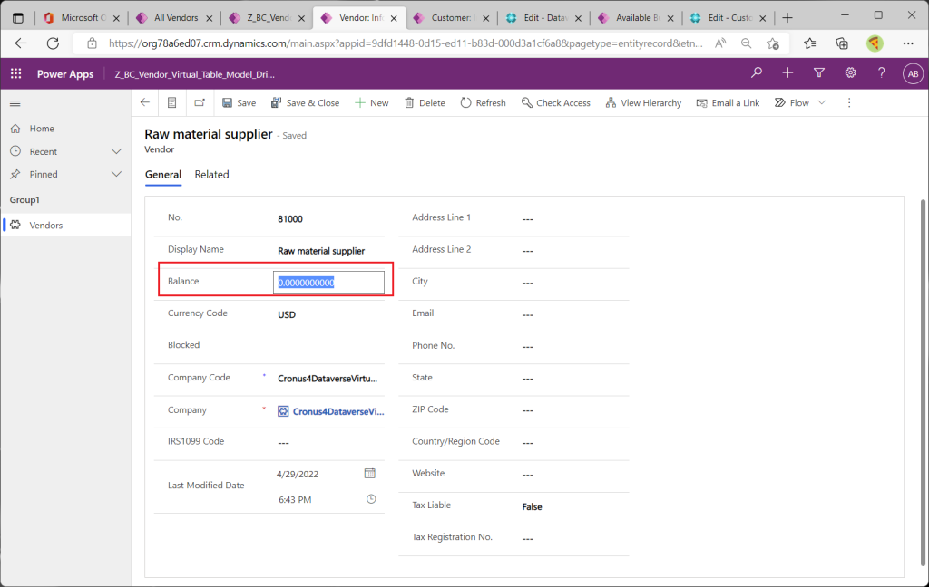The image size is (929, 587).
Task: View site information lock icon
Action: click(x=92, y=43)
